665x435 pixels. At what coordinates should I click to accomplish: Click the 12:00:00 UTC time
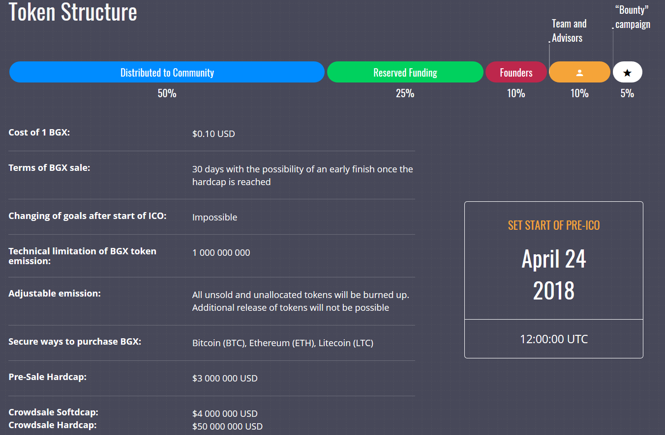click(x=554, y=339)
